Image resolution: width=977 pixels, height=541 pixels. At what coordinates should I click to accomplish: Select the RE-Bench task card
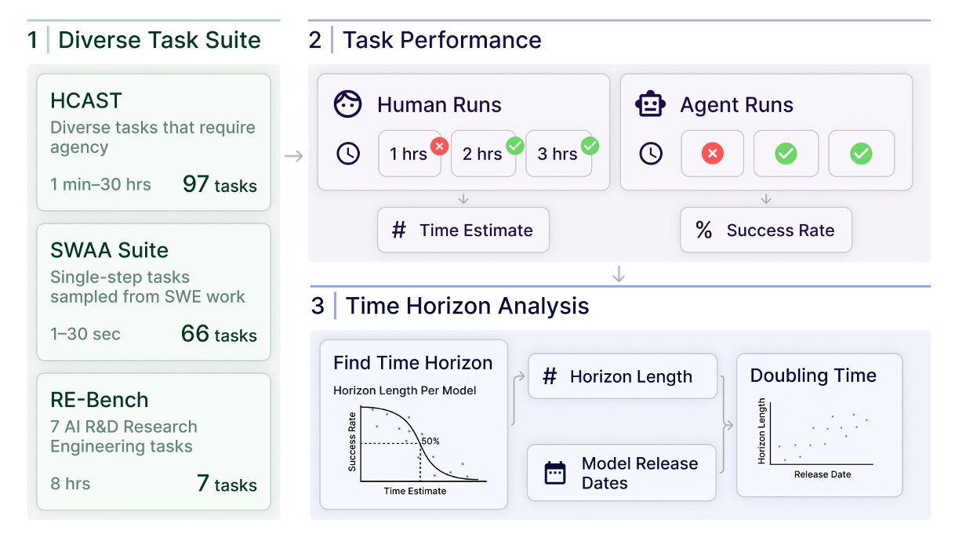(153, 441)
